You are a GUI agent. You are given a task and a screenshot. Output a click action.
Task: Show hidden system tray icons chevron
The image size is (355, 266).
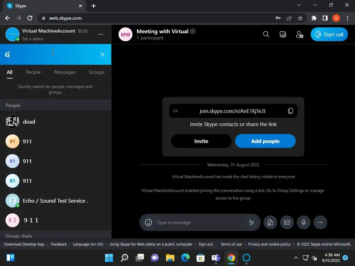(296, 258)
